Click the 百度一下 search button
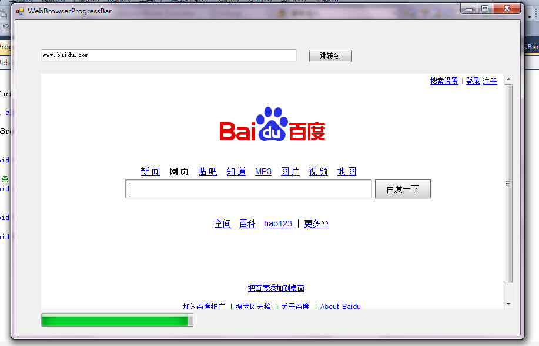 pos(403,189)
